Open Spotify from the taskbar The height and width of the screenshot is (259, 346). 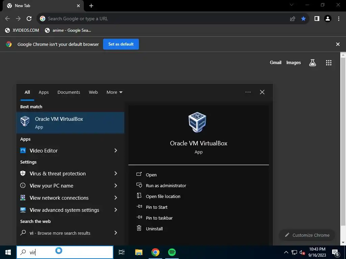click(x=172, y=252)
